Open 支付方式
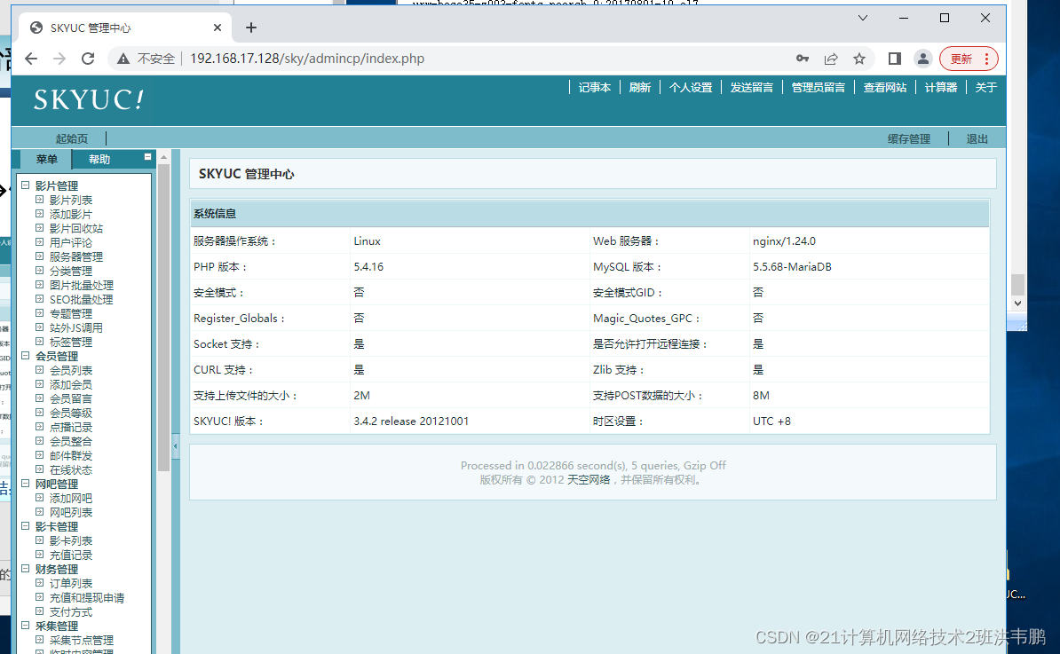Image resolution: width=1060 pixels, height=654 pixels. tap(71, 611)
